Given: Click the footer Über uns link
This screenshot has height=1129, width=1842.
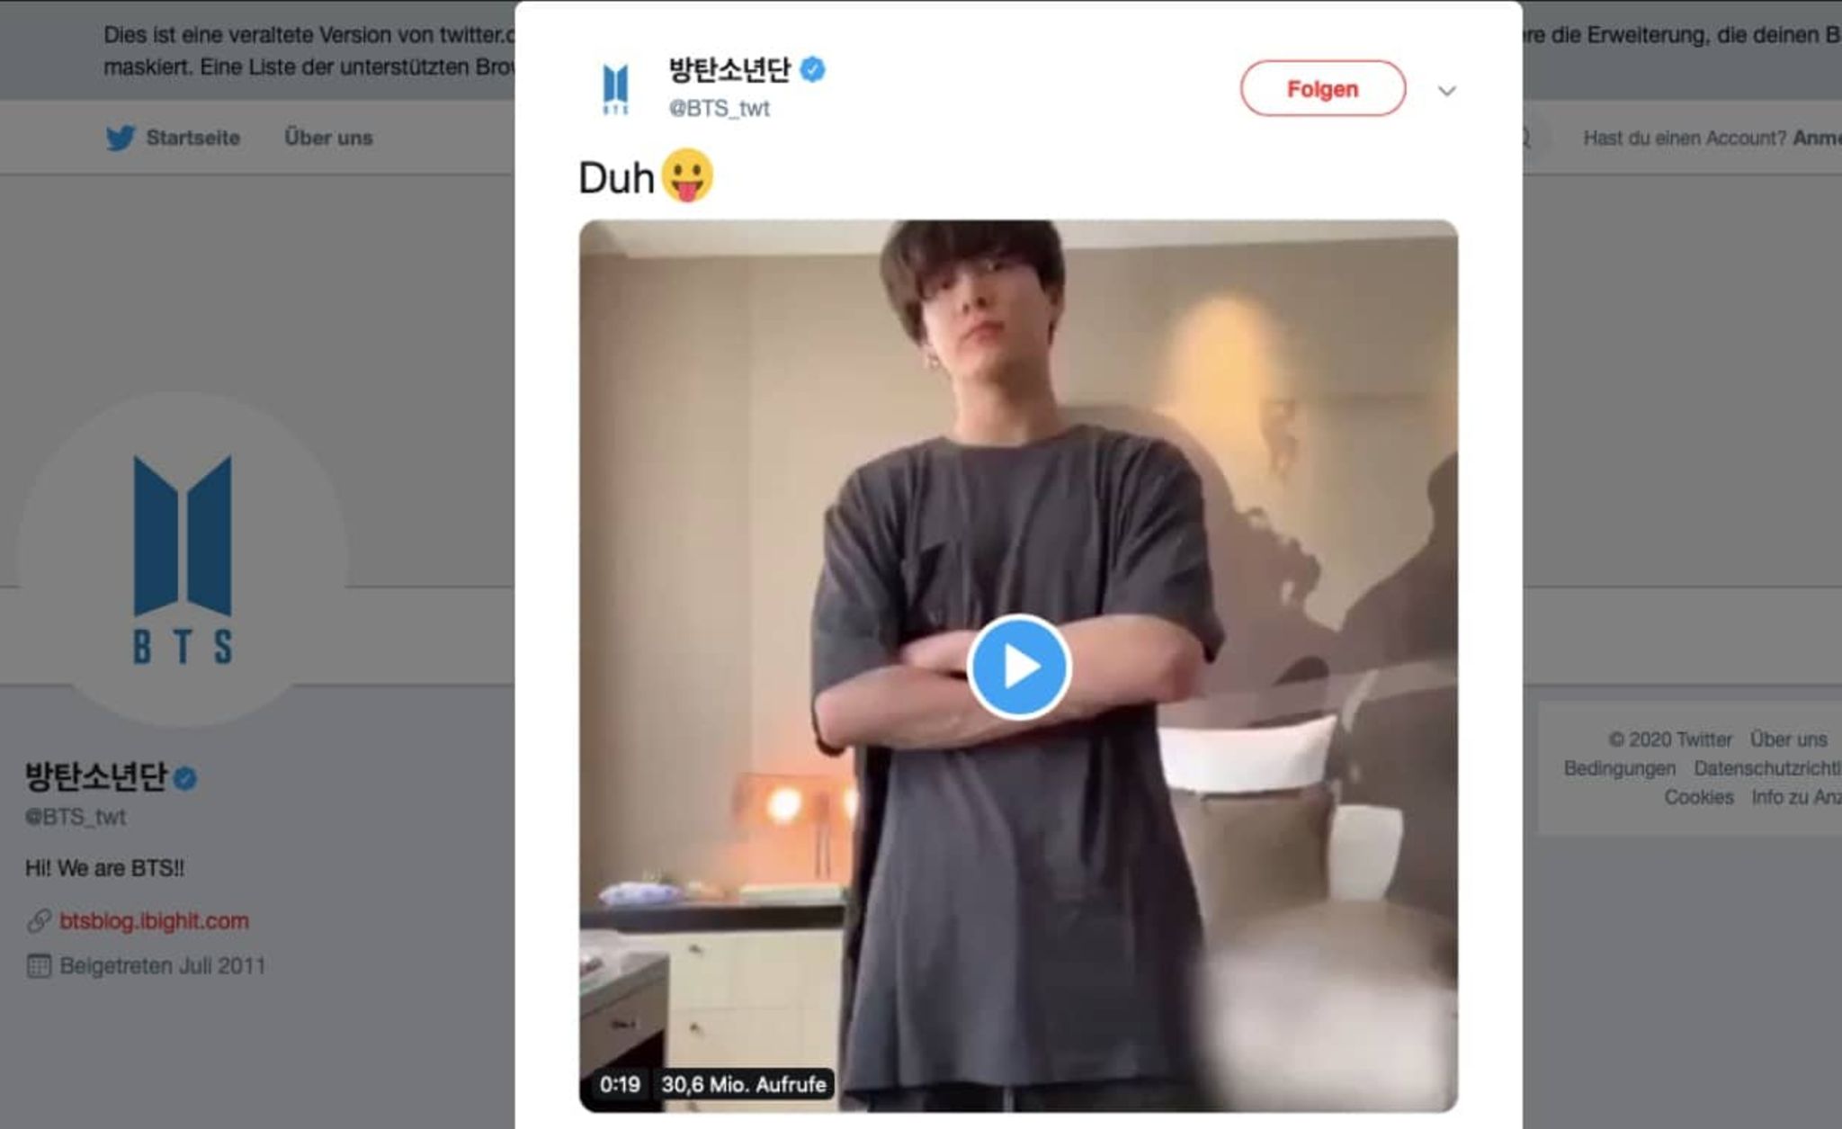Looking at the screenshot, I should tap(1788, 739).
